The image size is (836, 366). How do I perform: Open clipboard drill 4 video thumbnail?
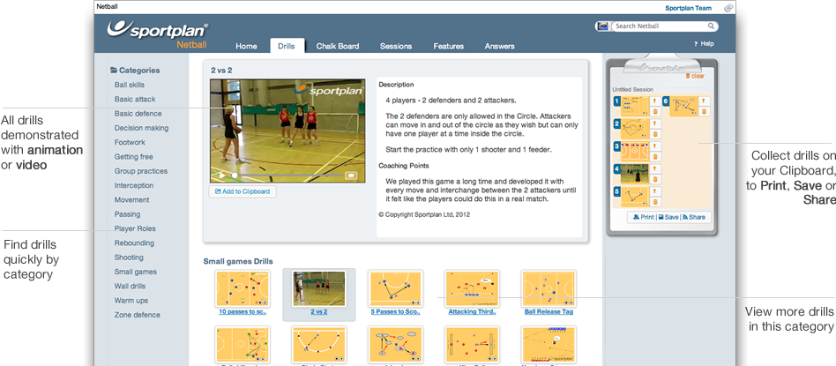coord(634,174)
